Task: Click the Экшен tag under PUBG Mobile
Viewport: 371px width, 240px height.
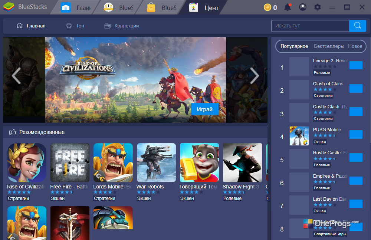Action: coord(320,142)
